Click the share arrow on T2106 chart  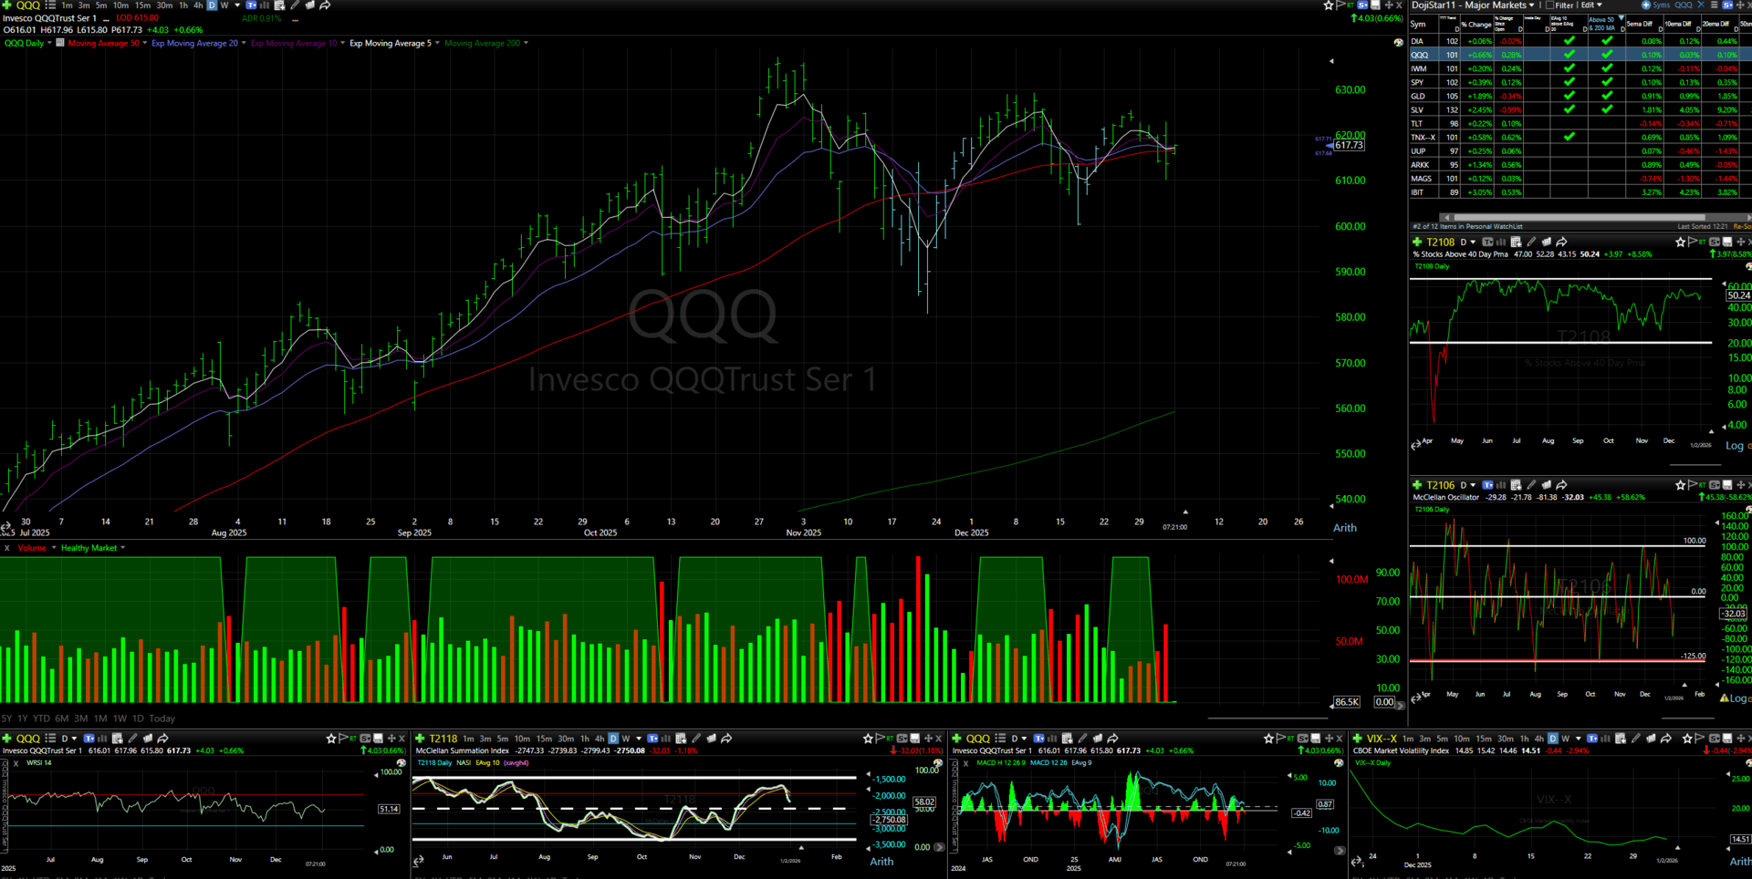click(x=1561, y=485)
